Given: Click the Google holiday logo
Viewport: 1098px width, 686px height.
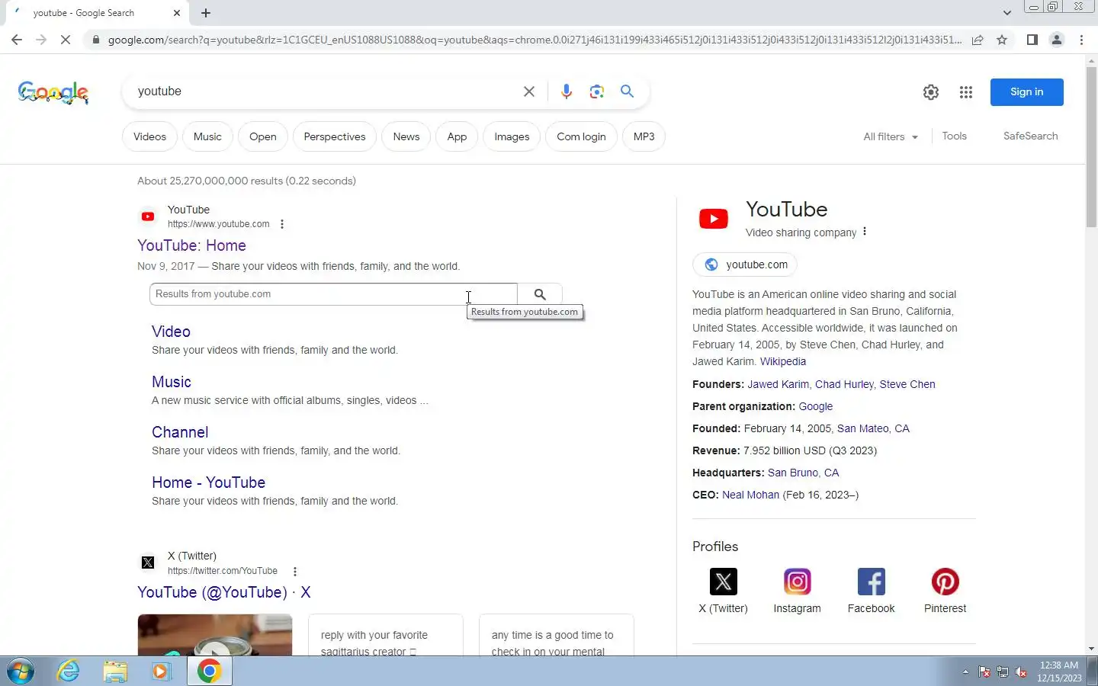Looking at the screenshot, I should coord(53,92).
